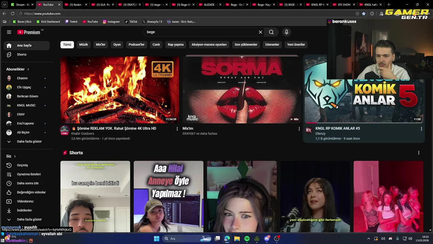Open short "Aaa Hilal Anneye Öyle Yapılmaz"

click(168, 197)
